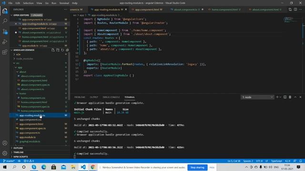
Task: Open the Extensions view
Action: point(5,52)
